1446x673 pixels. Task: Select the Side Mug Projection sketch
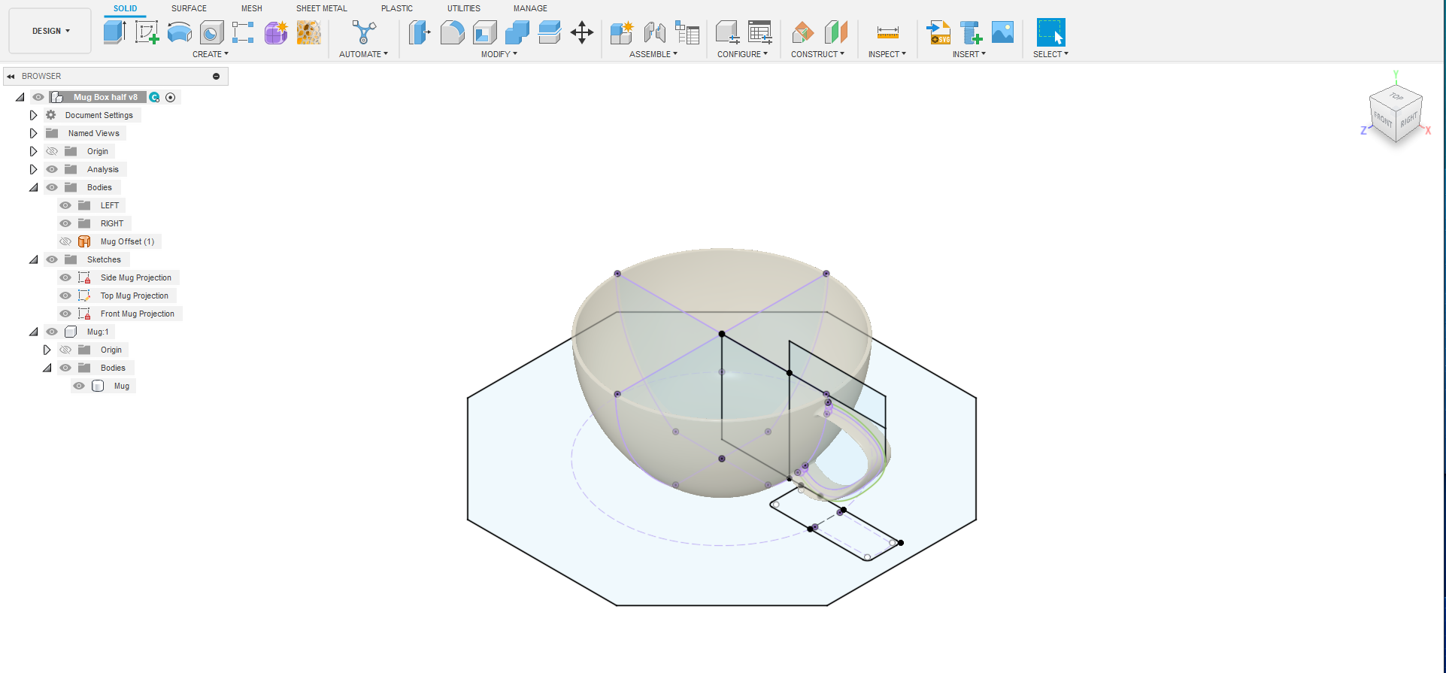[x=136, y=277]
